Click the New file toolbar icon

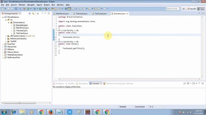pos(3,9)
